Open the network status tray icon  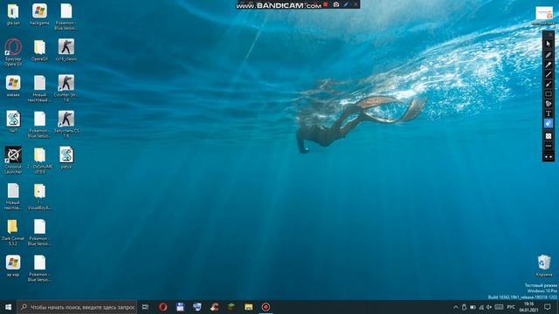pos(481,307)
